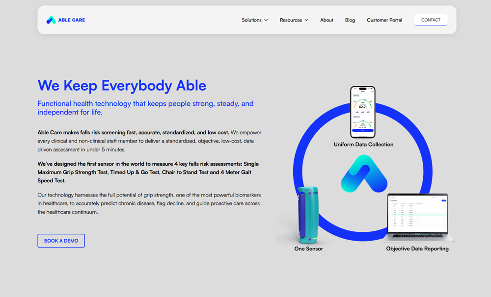Expand the chevron arrow beside Resources
Image resolution: width=491 pixels, height=297 pixels.
click(x=306, y=20)
